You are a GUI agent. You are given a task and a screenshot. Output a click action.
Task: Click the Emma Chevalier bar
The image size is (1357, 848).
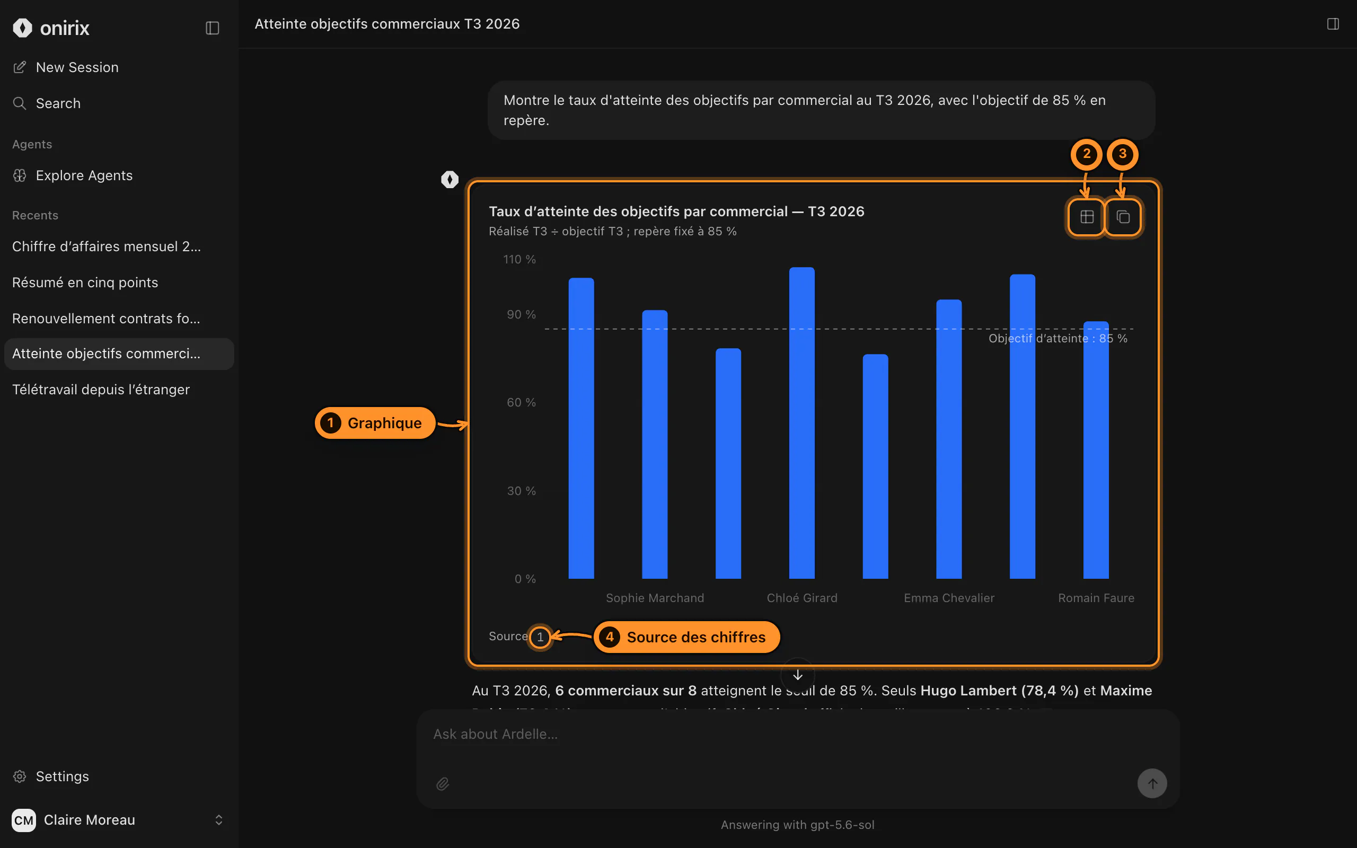point(949,439)
